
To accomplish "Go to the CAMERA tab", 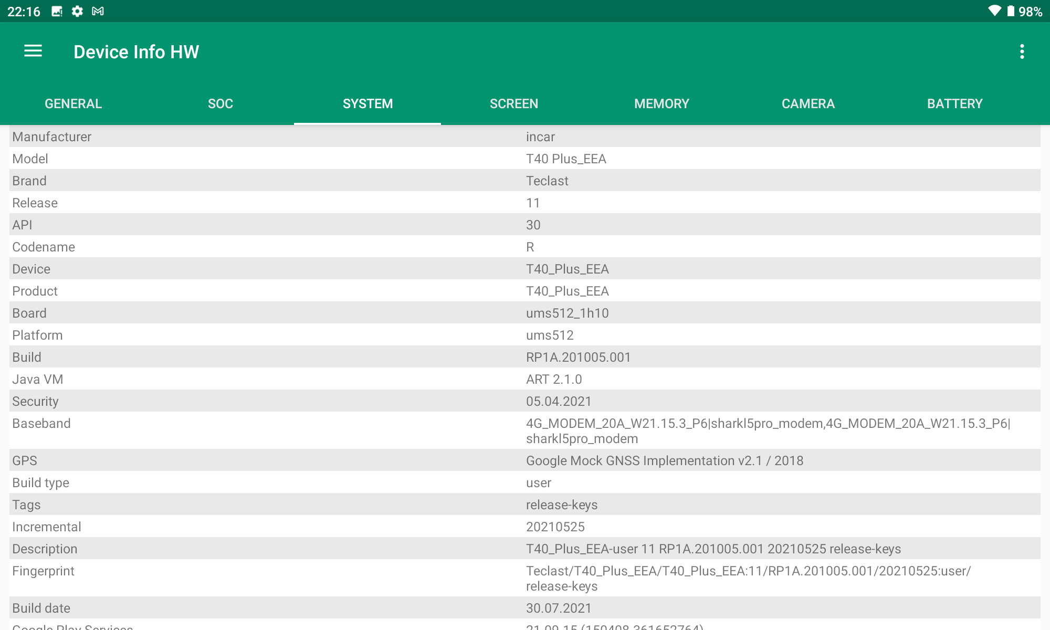I will 808,103.
